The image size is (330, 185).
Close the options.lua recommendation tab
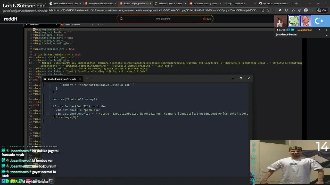(x=291, y=4)
